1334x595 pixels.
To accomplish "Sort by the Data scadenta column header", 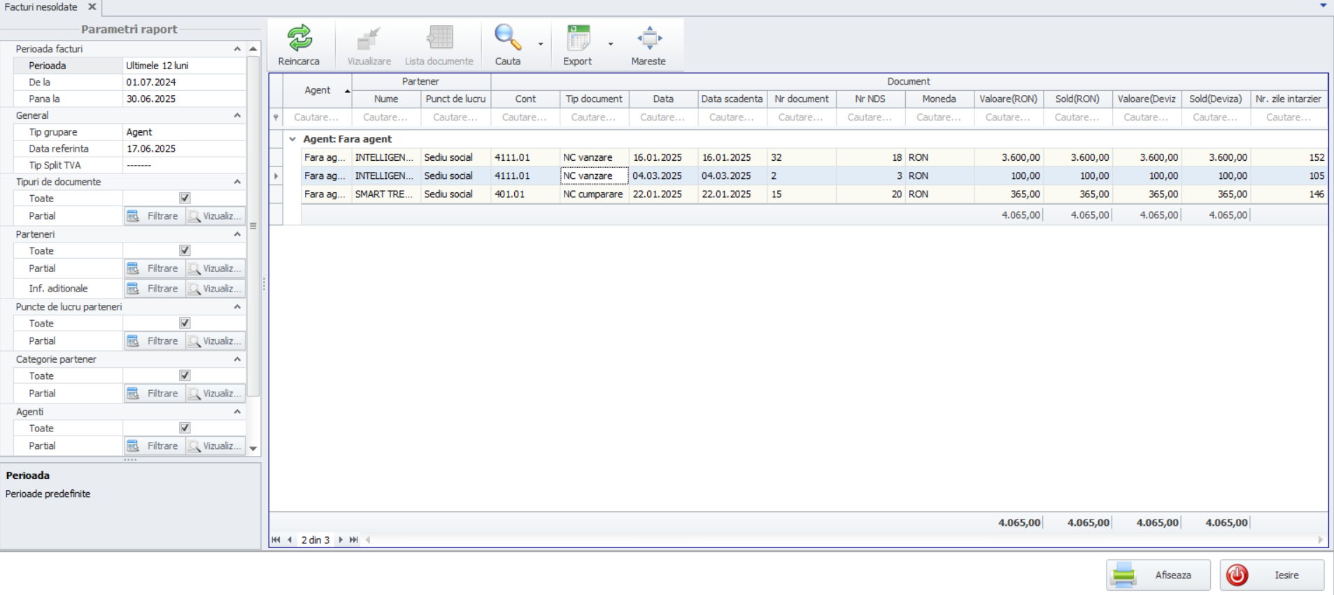I will (732, 99).
